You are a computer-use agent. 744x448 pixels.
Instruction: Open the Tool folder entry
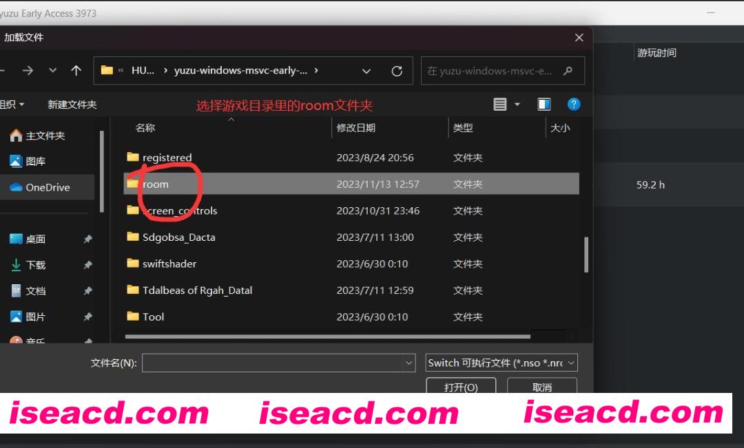point(153,317)
